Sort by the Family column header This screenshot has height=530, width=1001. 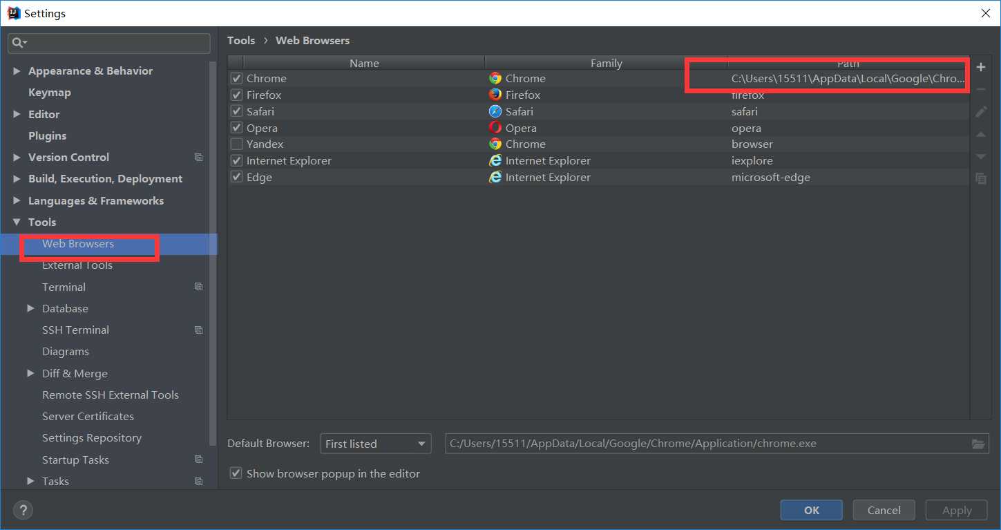coord(607,63)
